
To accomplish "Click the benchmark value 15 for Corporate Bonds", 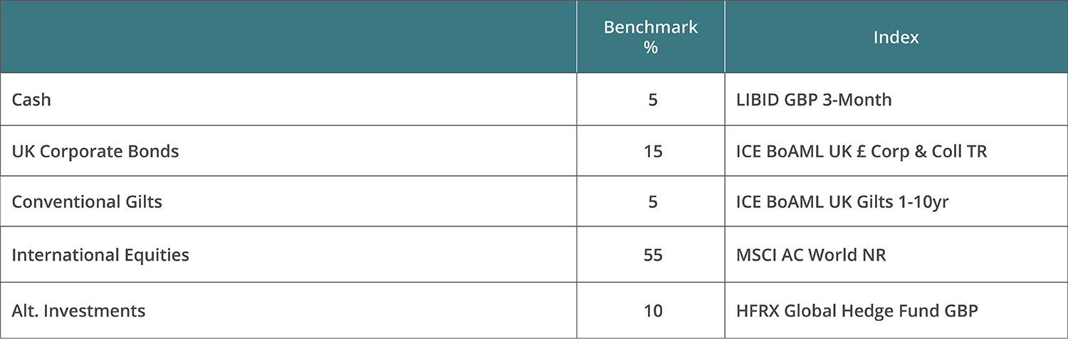I will (652, 152).
